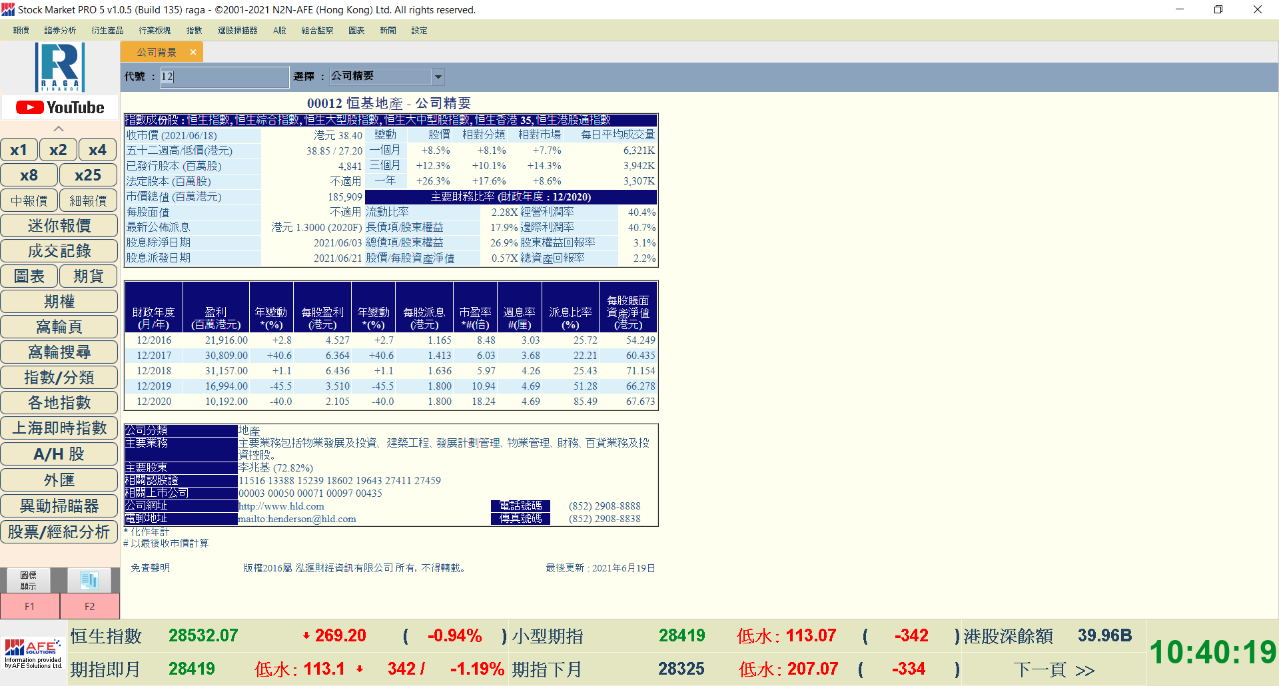Select the x25 layout button

88,175
